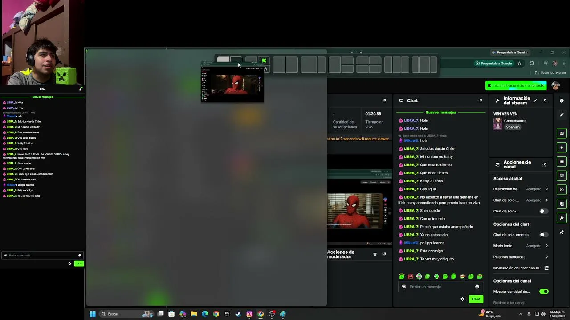Screen dimensions: 570x320
Task: Open the browser extensions puzzle icon
Action: click(532, 64)
